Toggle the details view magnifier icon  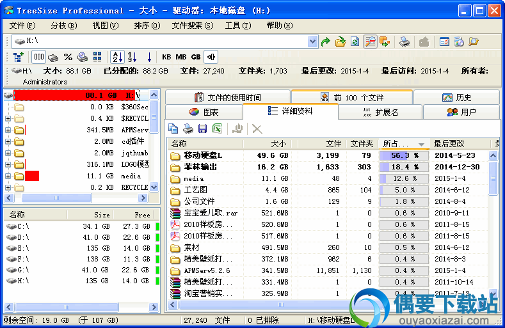pyautogui.click(x=371, y=42)
